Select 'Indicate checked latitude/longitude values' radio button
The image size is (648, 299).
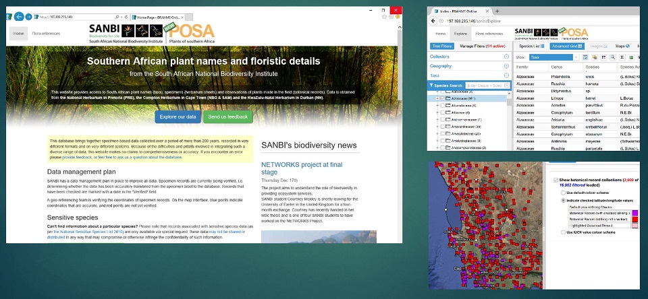(563, 201)
